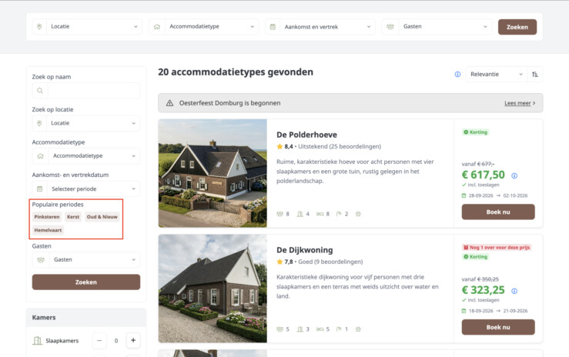Screen dimensions: 569x357
Task: Click the 20 accommodatietypes gevonden heading
Action: pos(236,72)
